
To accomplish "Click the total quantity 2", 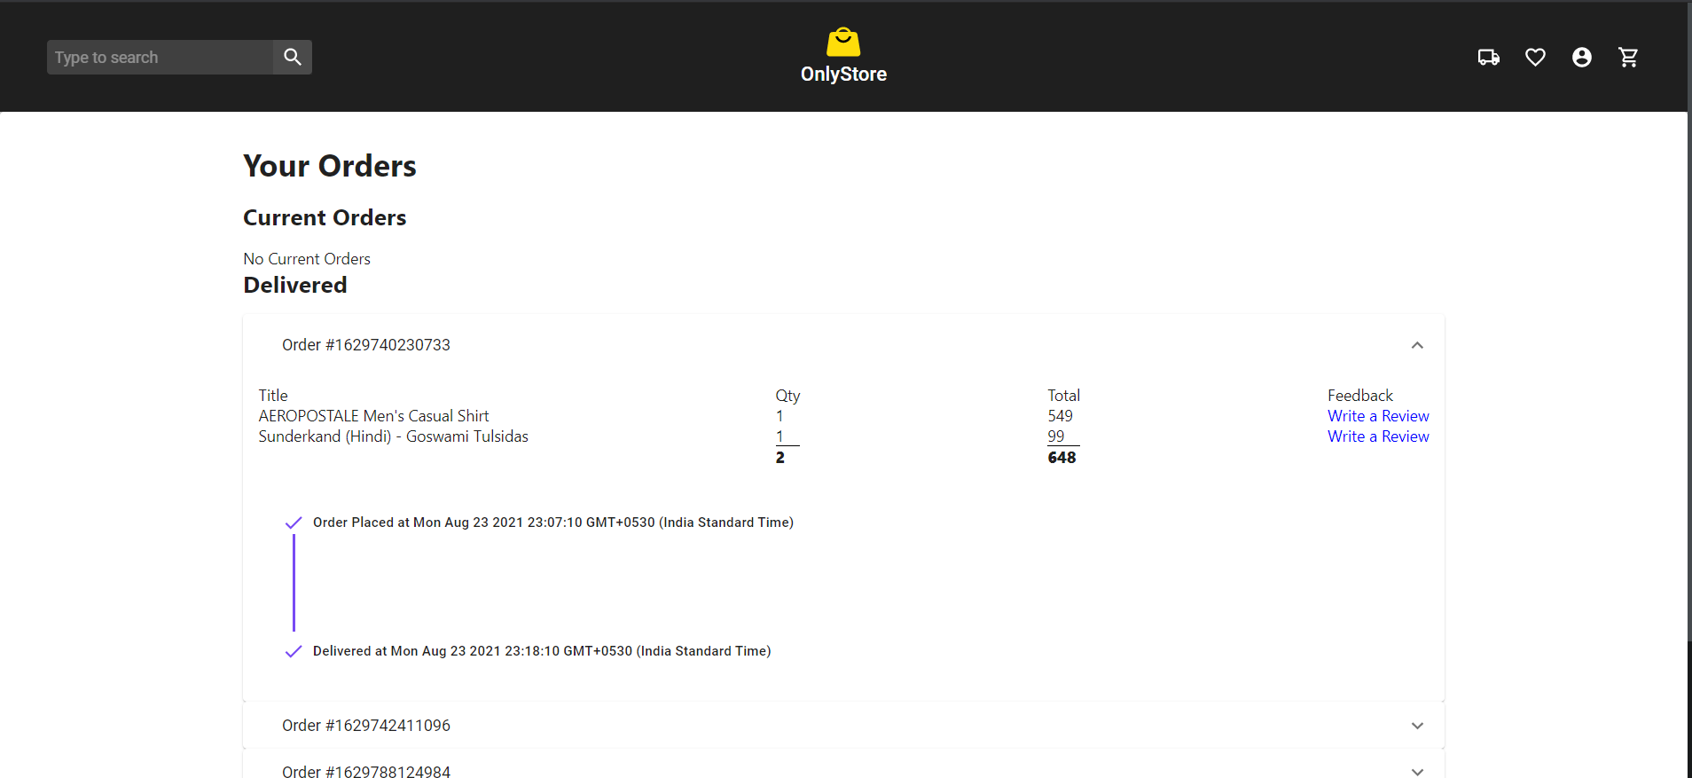I will [x=779, y=458].
